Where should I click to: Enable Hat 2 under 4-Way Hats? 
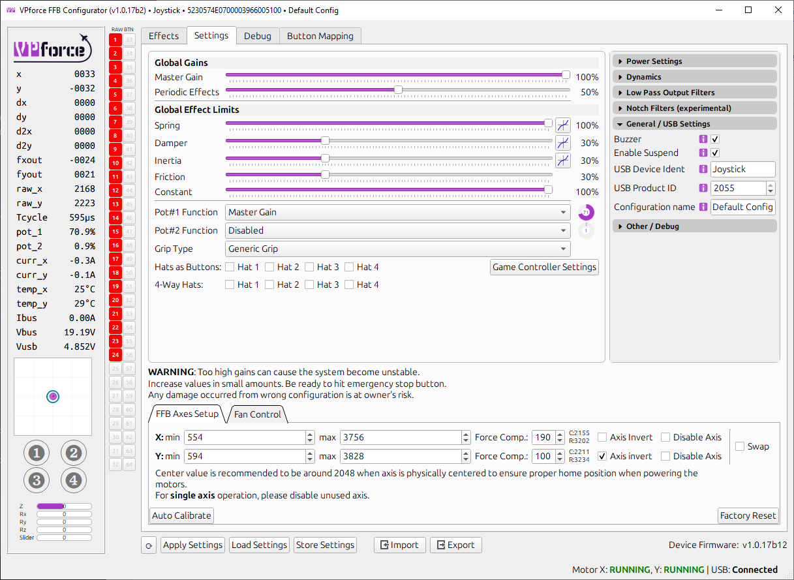click(269, 284)
